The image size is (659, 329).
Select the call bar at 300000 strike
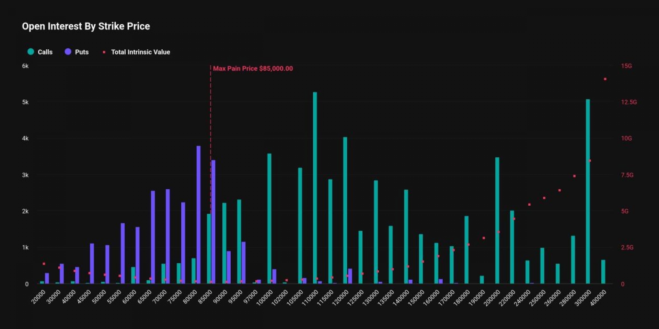pyautogui.click(x=588, y=192)
